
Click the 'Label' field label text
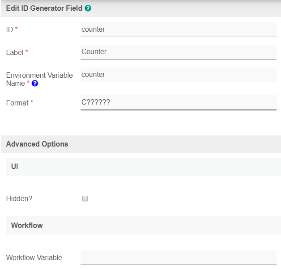click(14, 52)
